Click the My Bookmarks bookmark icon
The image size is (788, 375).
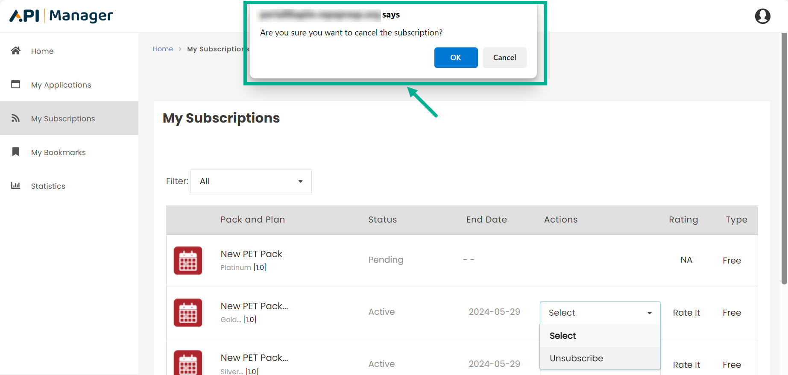(16, 152)
